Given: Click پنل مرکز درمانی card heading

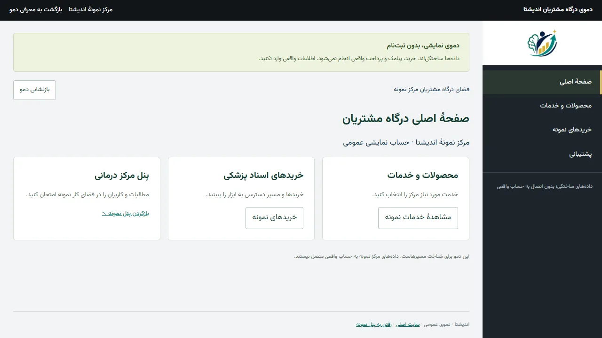Looking at the screenshot, I should (122, 176).
